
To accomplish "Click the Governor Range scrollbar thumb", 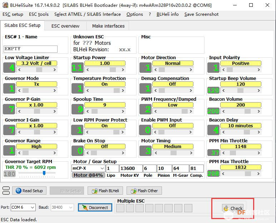I will pyautogui.click(x=25, y=153).
